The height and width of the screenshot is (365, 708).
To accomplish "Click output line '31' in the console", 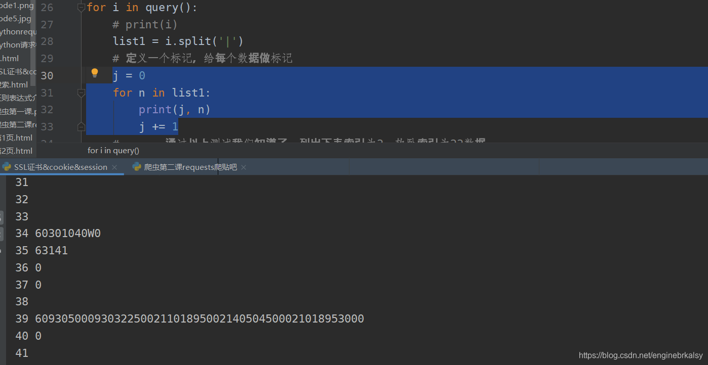I will coord(22,182).
